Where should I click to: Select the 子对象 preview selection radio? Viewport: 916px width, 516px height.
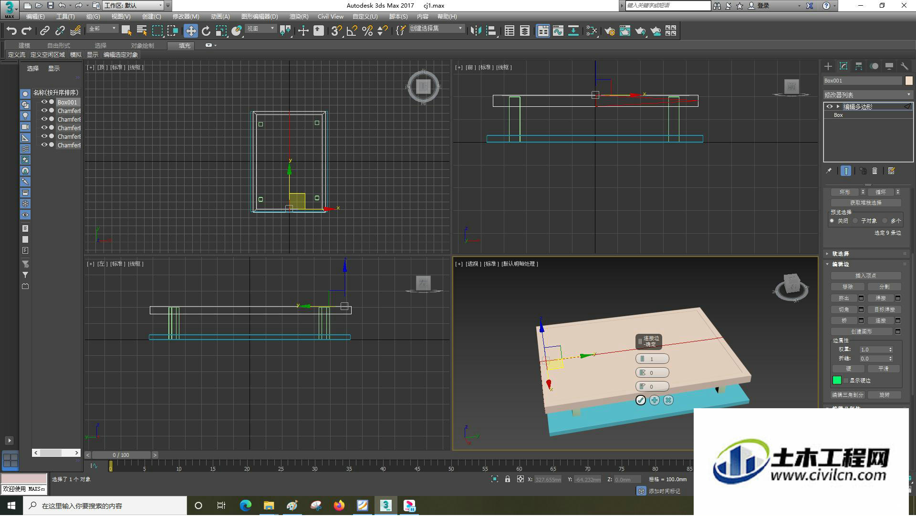[856, 221]
